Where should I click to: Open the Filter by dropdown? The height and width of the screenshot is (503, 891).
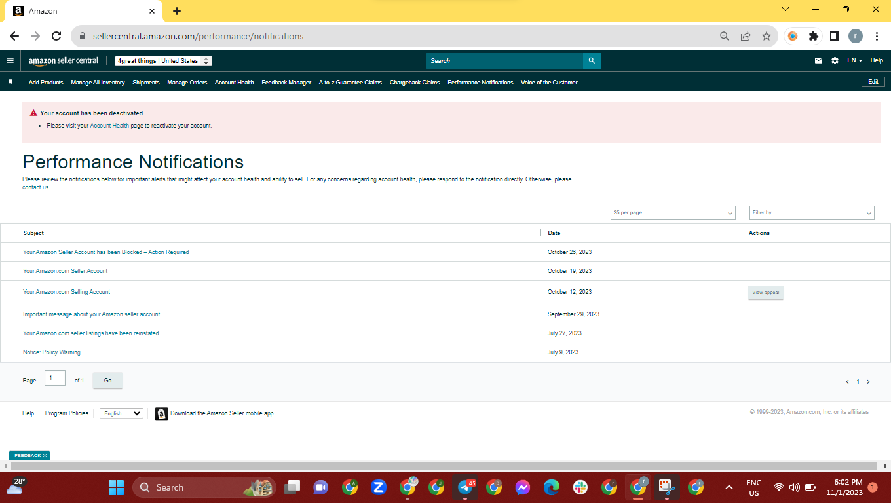click(812, 213)
